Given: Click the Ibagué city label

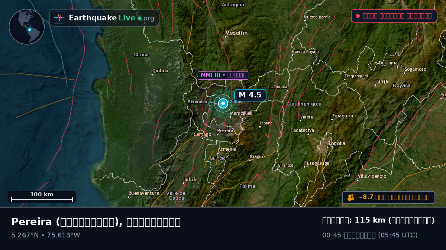Looking at the screenshot, I should click(257, 157).
